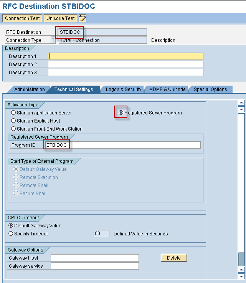Switch to Technical Settings tab
The image size is (246, 283).
tap(74, 89)
